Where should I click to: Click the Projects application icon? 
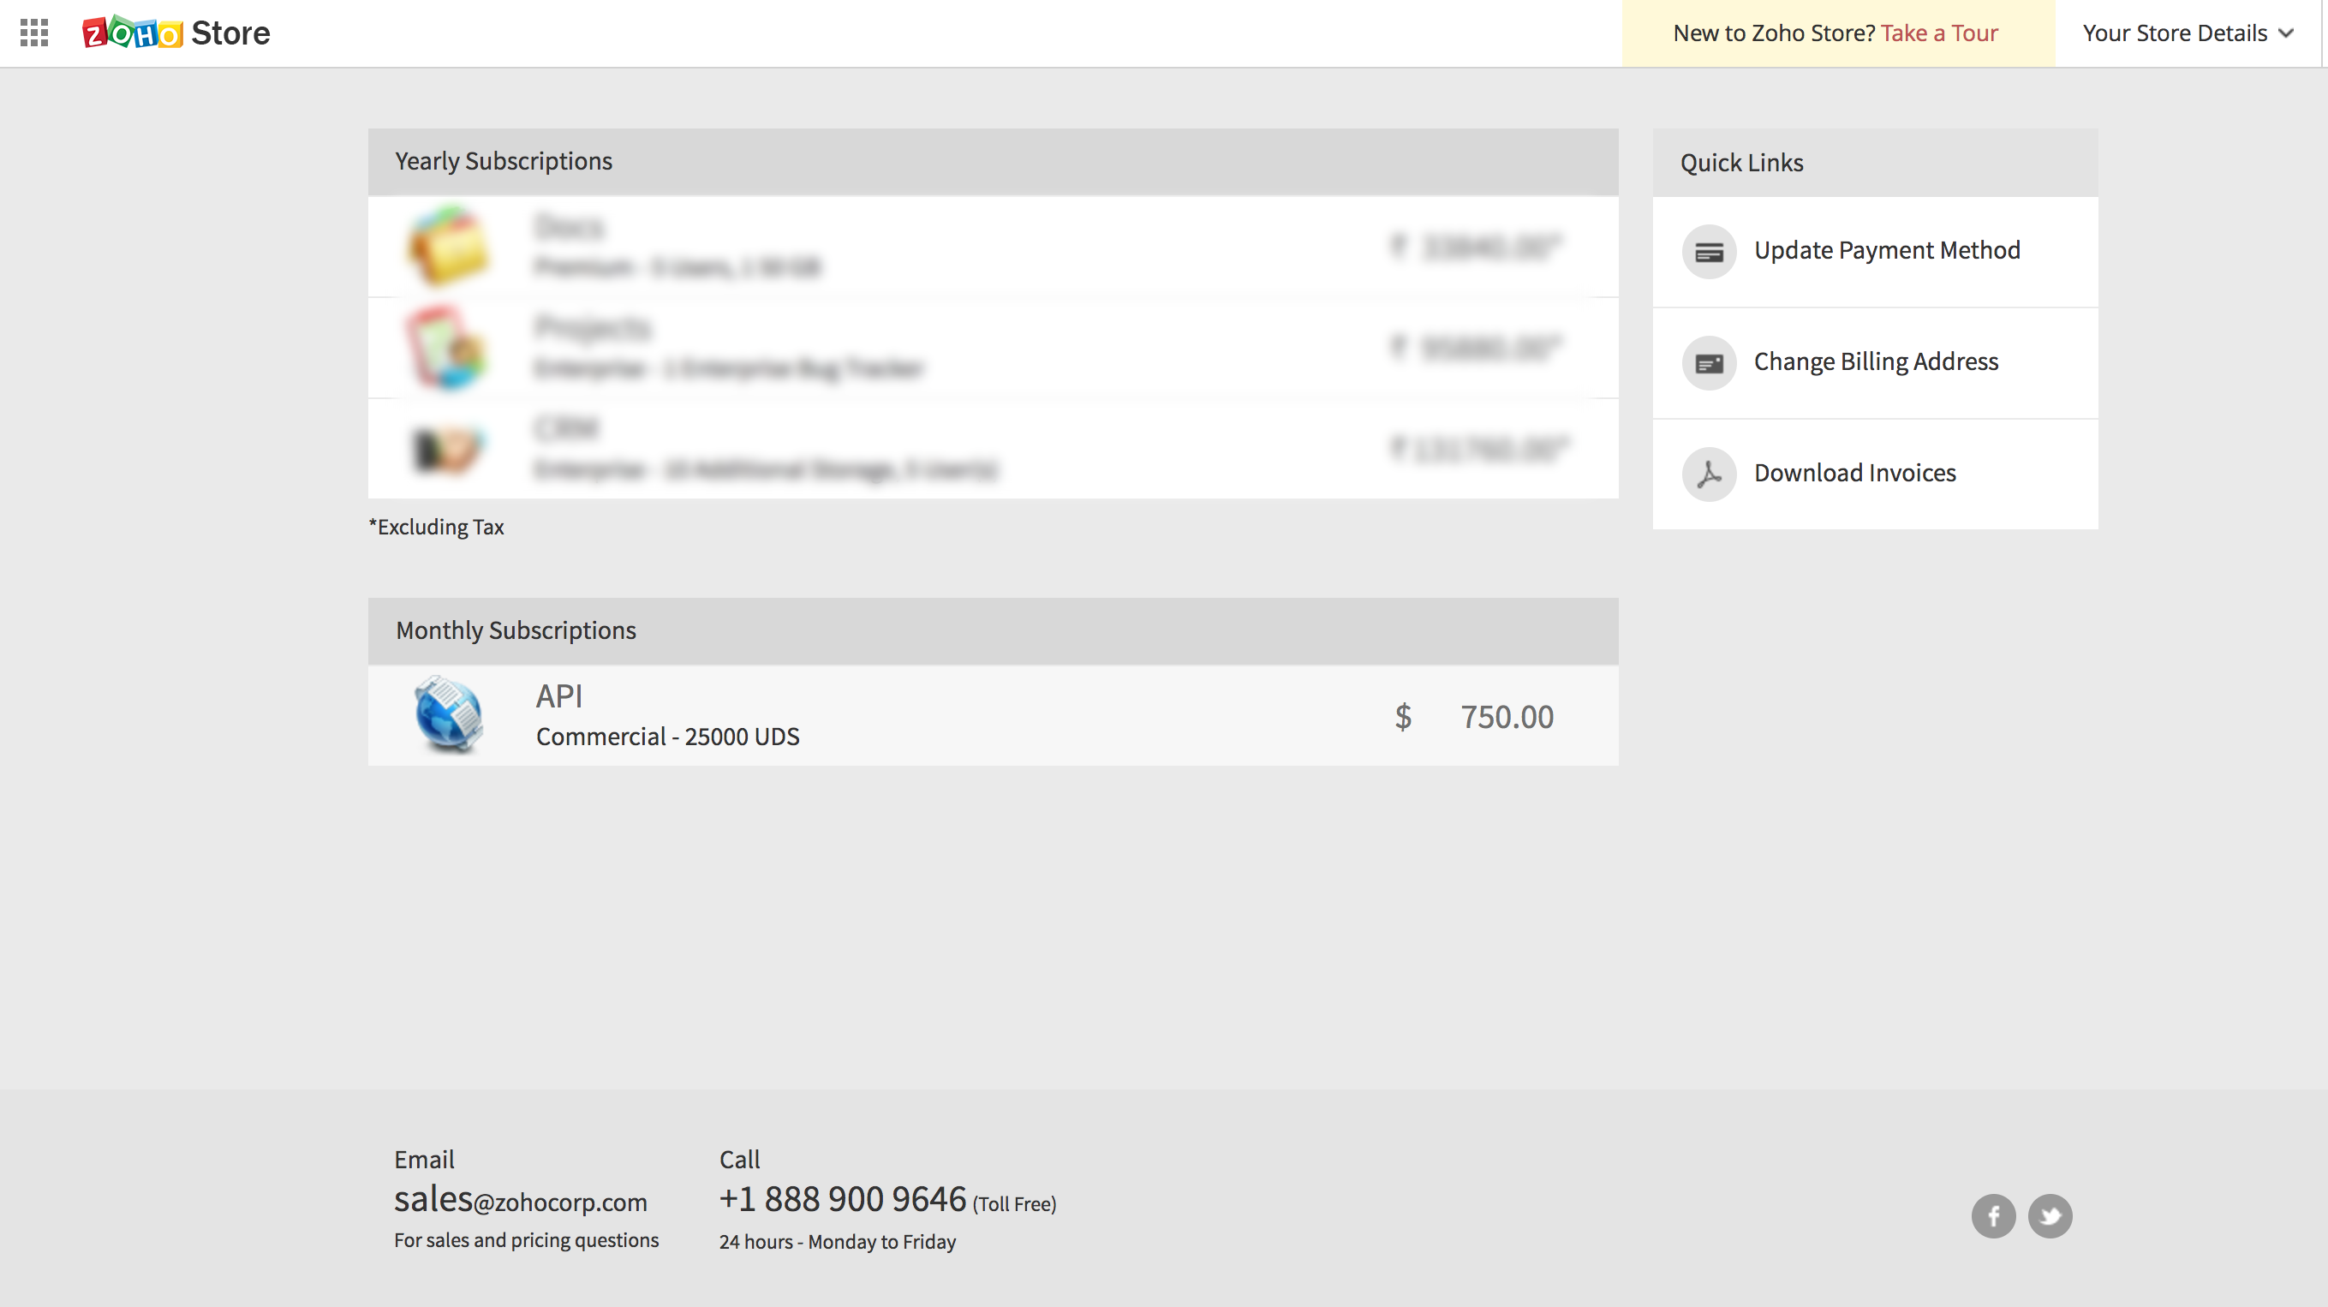pos(448,349)
